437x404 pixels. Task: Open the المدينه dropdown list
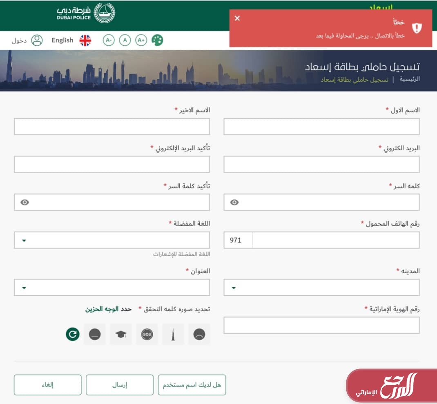coord(234,288)
